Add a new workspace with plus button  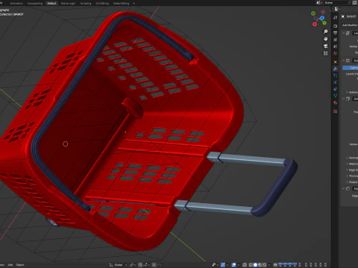point(134,4)
